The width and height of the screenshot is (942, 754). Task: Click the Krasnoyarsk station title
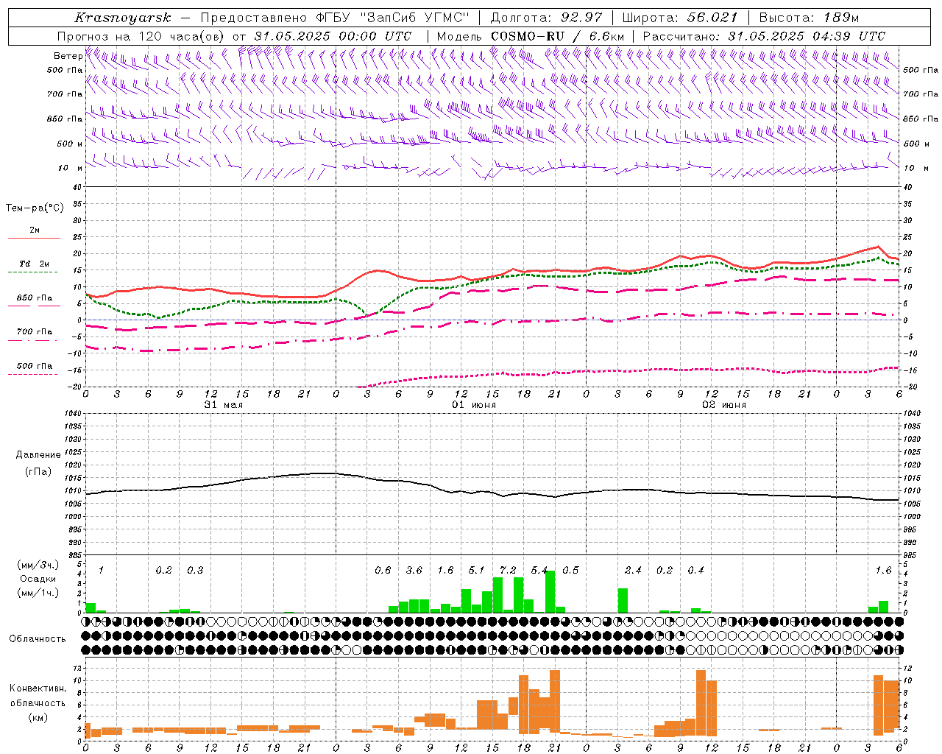(123, 18)
